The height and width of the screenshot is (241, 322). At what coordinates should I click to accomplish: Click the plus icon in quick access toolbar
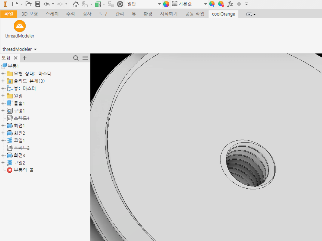point(239,4)
